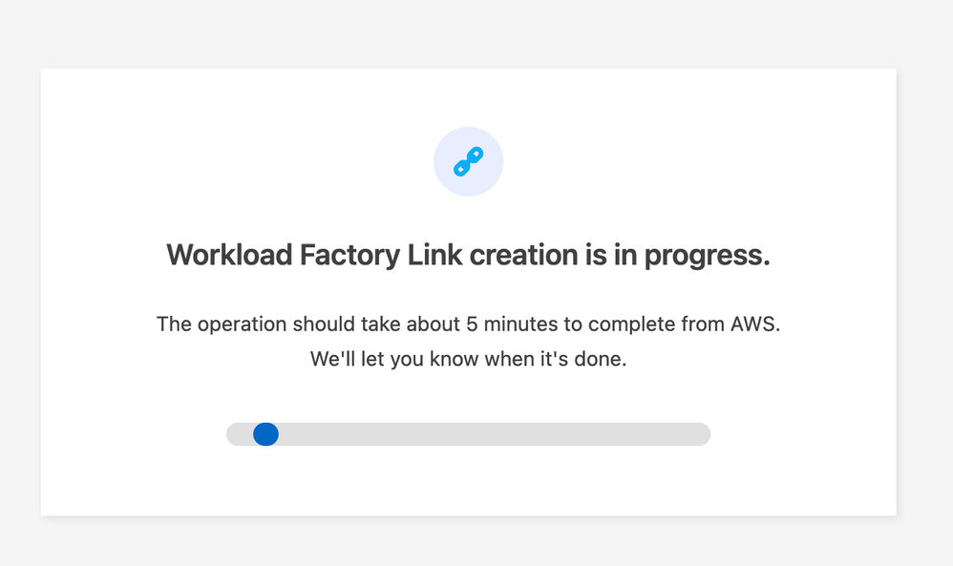Click the lower node of the chain-link icon
The image size is (953, 566).
pos(459,171)
